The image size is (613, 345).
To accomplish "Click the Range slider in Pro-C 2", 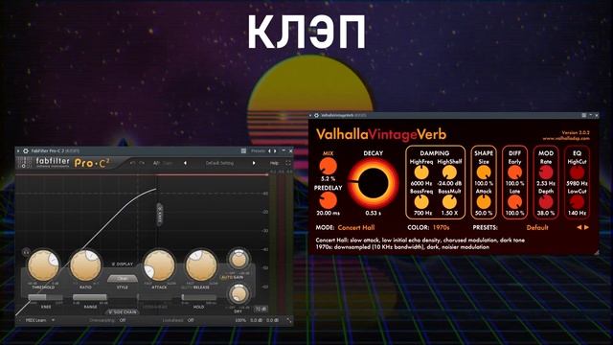I will point(90,298).
